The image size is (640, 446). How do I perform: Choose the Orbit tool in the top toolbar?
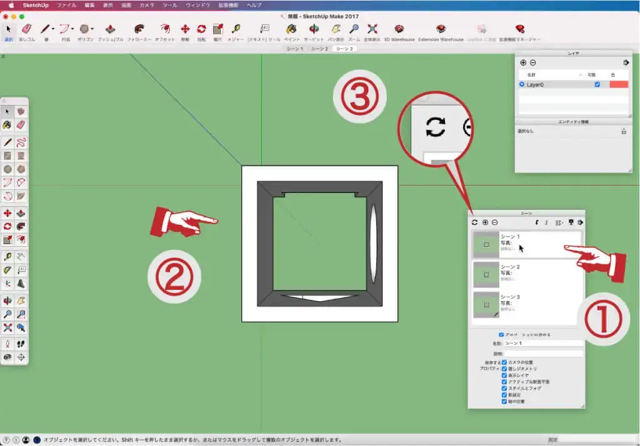[314, 29]
